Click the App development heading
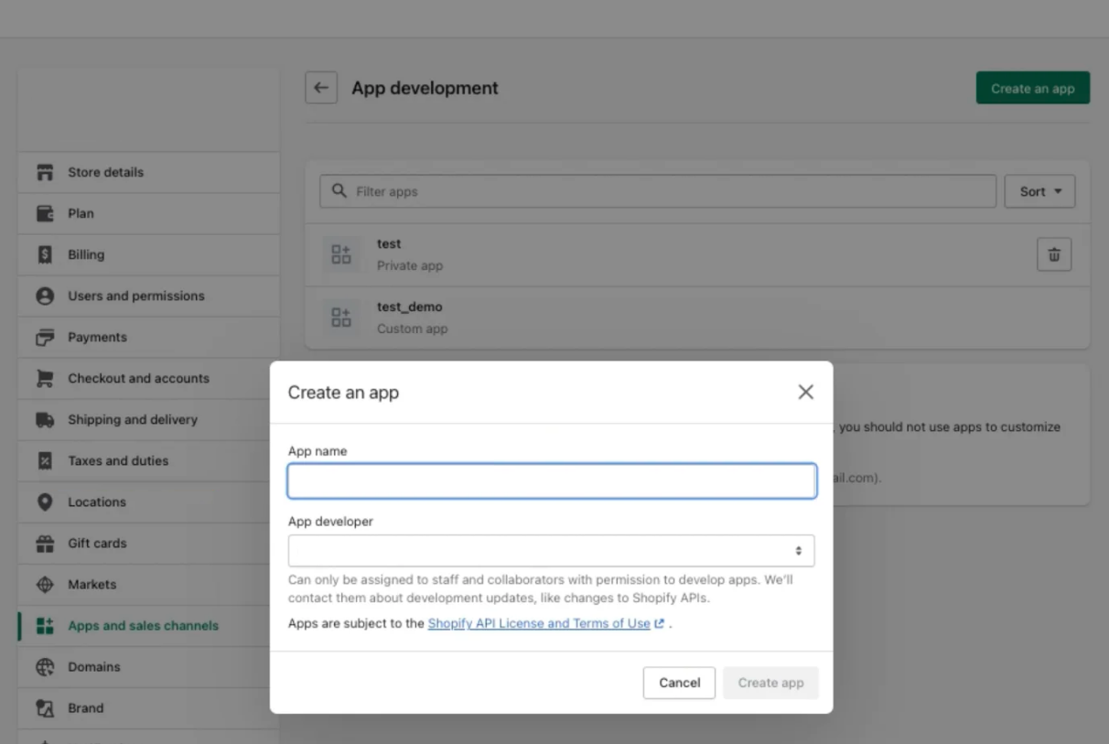Image resolution: width=1109 pixels, height=744 pixels. coord(425,88)
